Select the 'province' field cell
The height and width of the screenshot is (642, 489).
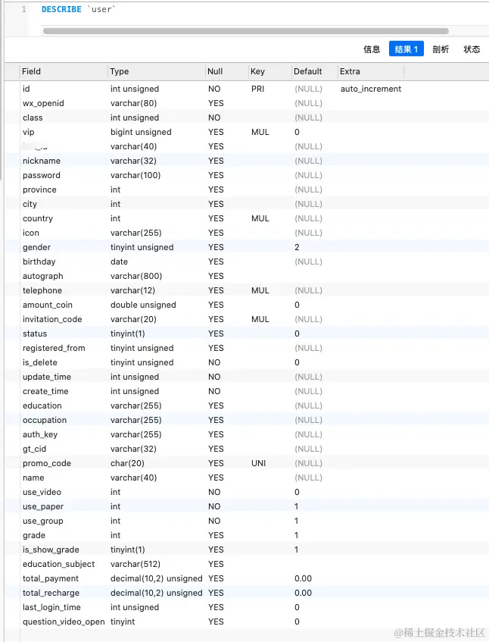(x=39, y=189)
